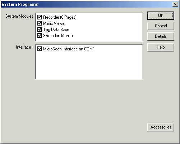Open Help for System Programs
Viewport: 180px width, 144px height.
coord(161,47)
